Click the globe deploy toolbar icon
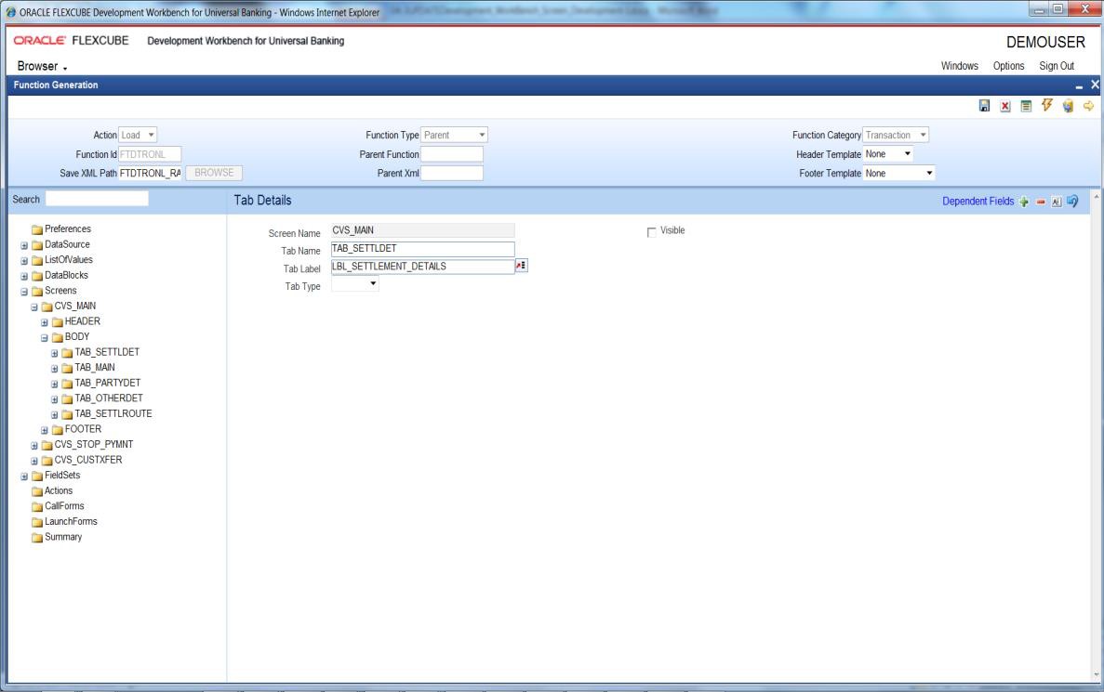This screenshot has height=692, width=1104. tap(1068, 106)
